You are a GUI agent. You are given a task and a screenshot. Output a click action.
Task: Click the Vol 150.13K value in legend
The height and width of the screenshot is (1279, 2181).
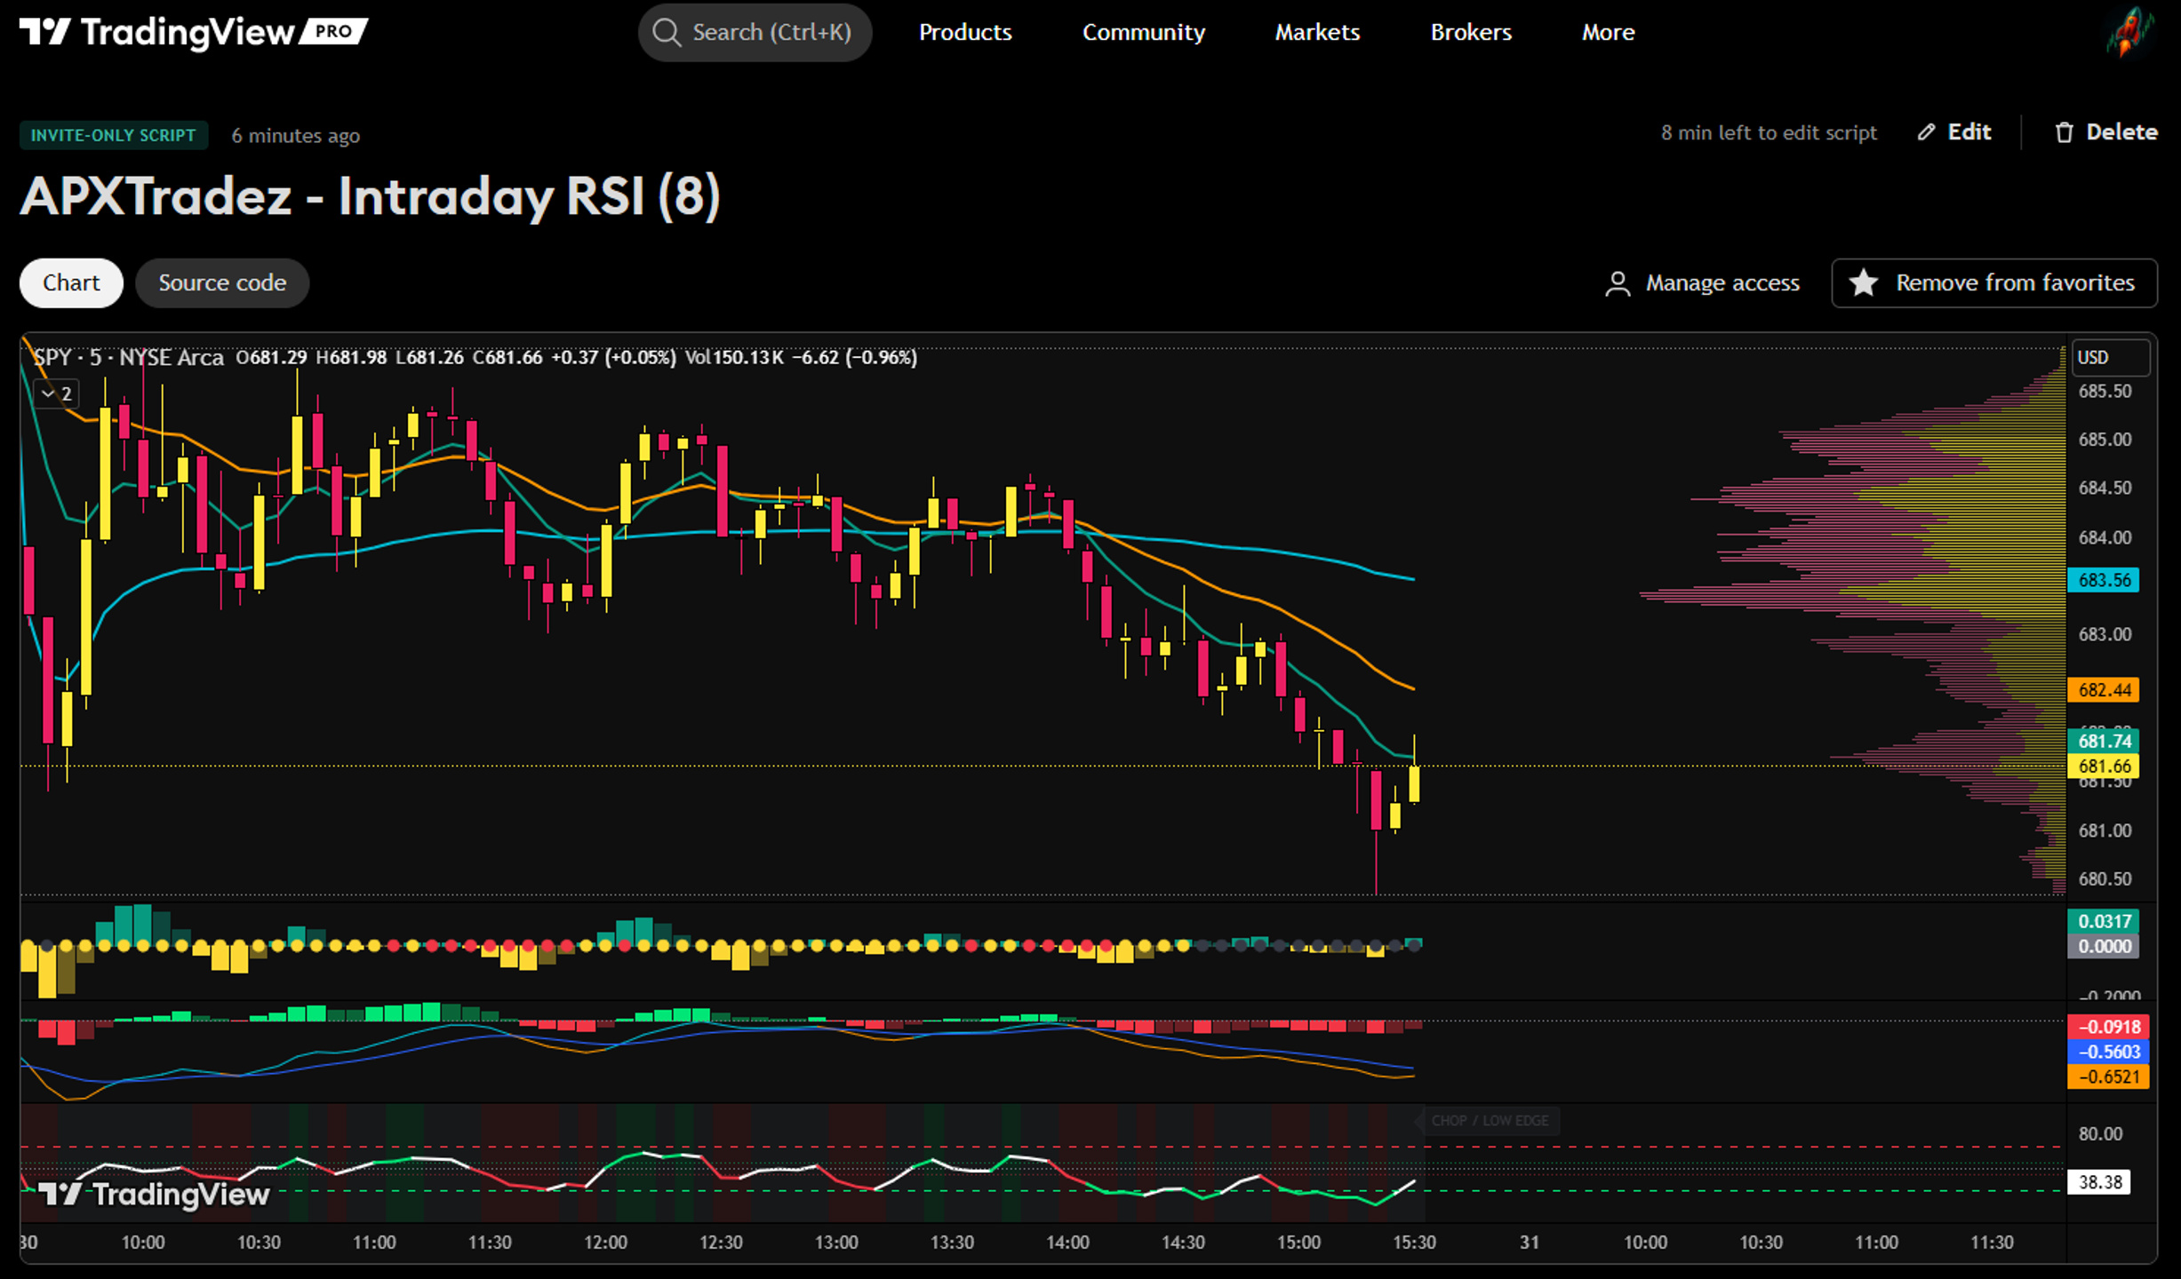[734, 357]
